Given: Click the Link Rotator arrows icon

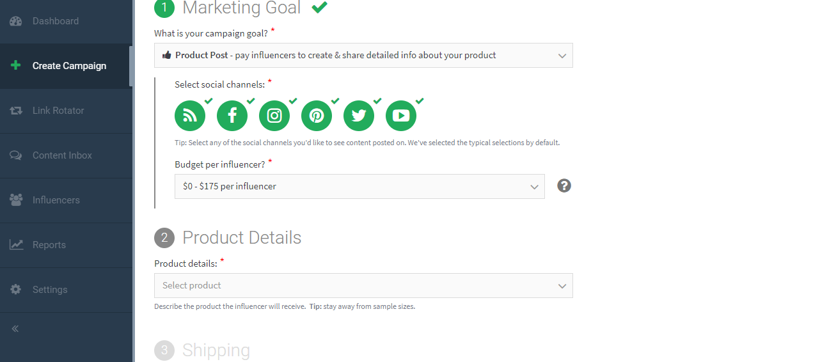Looking at the screenshot, I should point(16,111).
